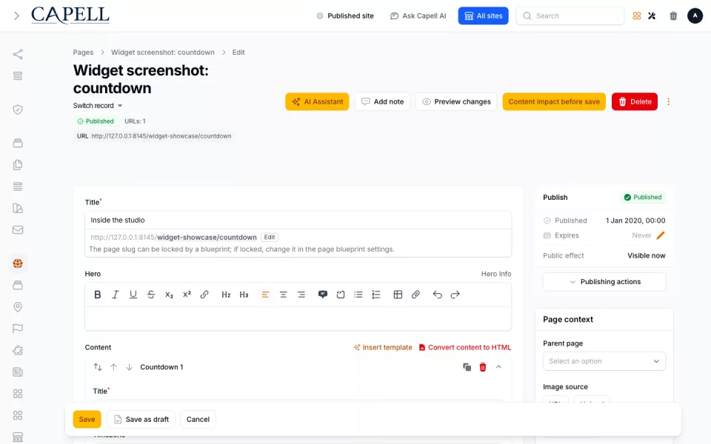Align Hero text to the right

tap(301, 295)
